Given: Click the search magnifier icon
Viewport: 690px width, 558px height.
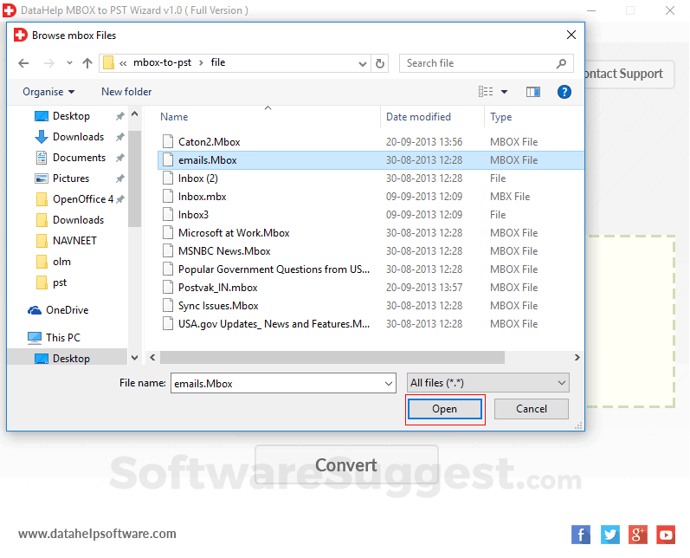Looking at the screenshot, I should [x=561, y=63].
